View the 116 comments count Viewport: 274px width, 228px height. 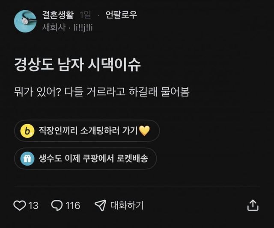tap(73, 205)
